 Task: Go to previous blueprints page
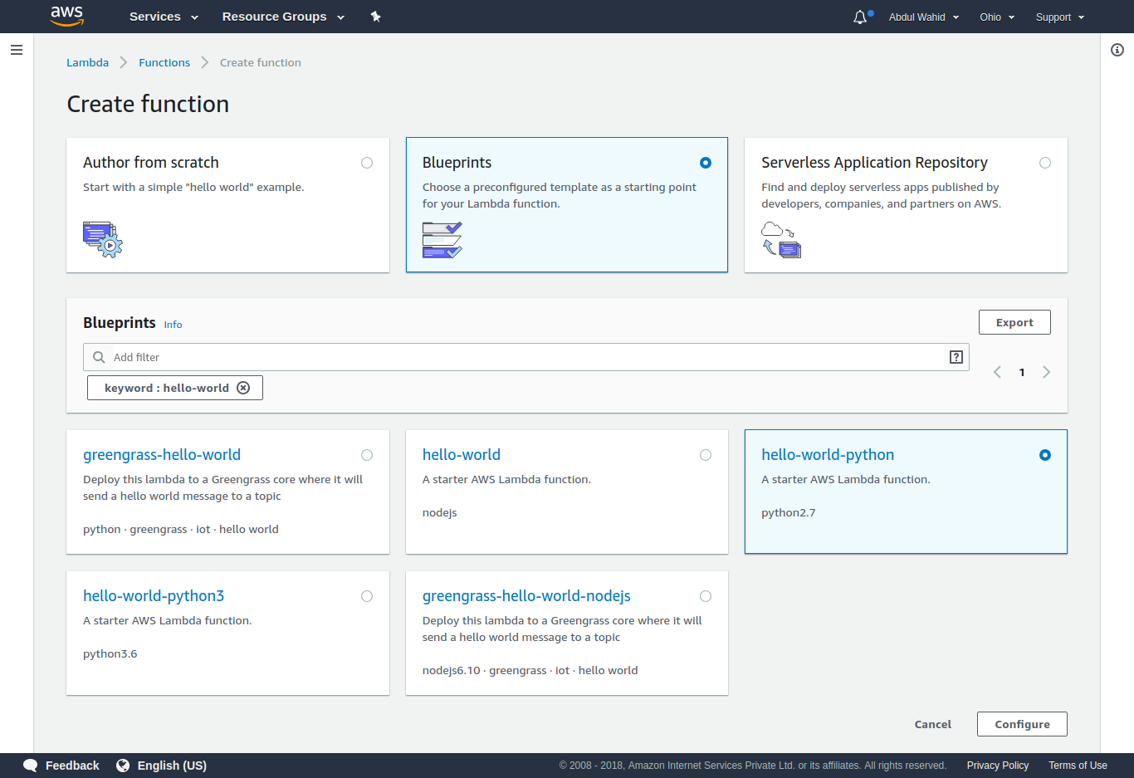(997, 372)
